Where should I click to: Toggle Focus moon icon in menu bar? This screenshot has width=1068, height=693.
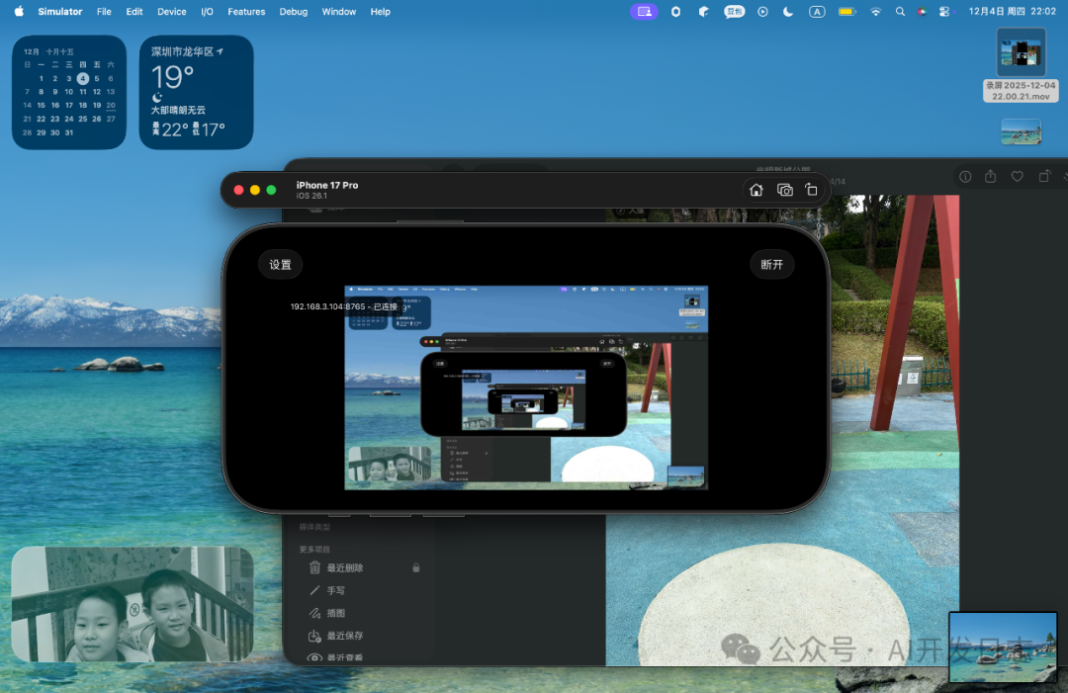[788, 12]
